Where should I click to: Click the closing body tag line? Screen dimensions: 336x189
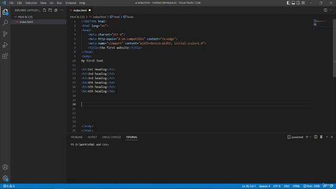point(87,126)
